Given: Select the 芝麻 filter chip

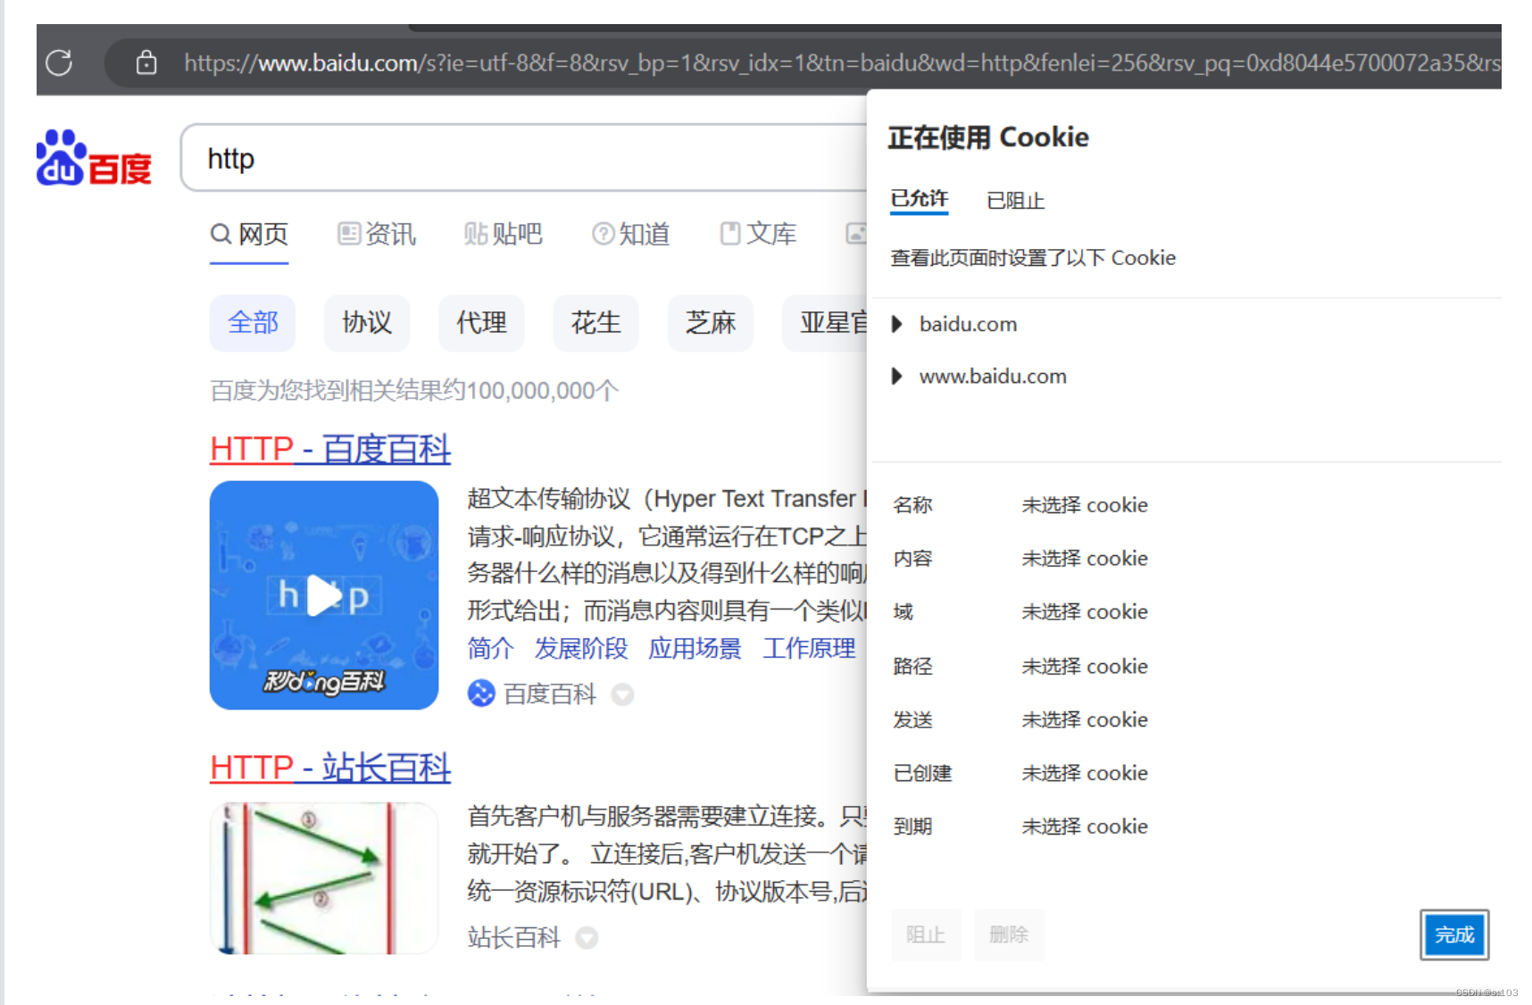Looking at the screenshot, I should tap(710, 323).
